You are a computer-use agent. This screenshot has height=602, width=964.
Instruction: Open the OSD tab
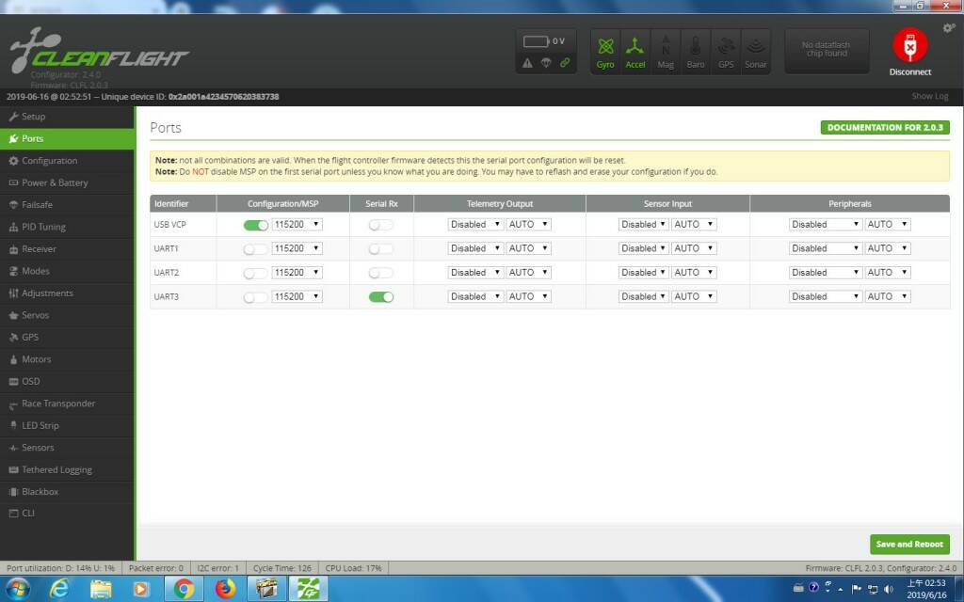coord(67,382)
